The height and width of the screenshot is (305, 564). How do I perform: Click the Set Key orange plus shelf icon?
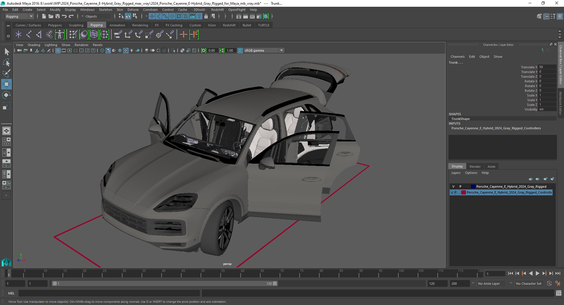click(x=183, y=35)
